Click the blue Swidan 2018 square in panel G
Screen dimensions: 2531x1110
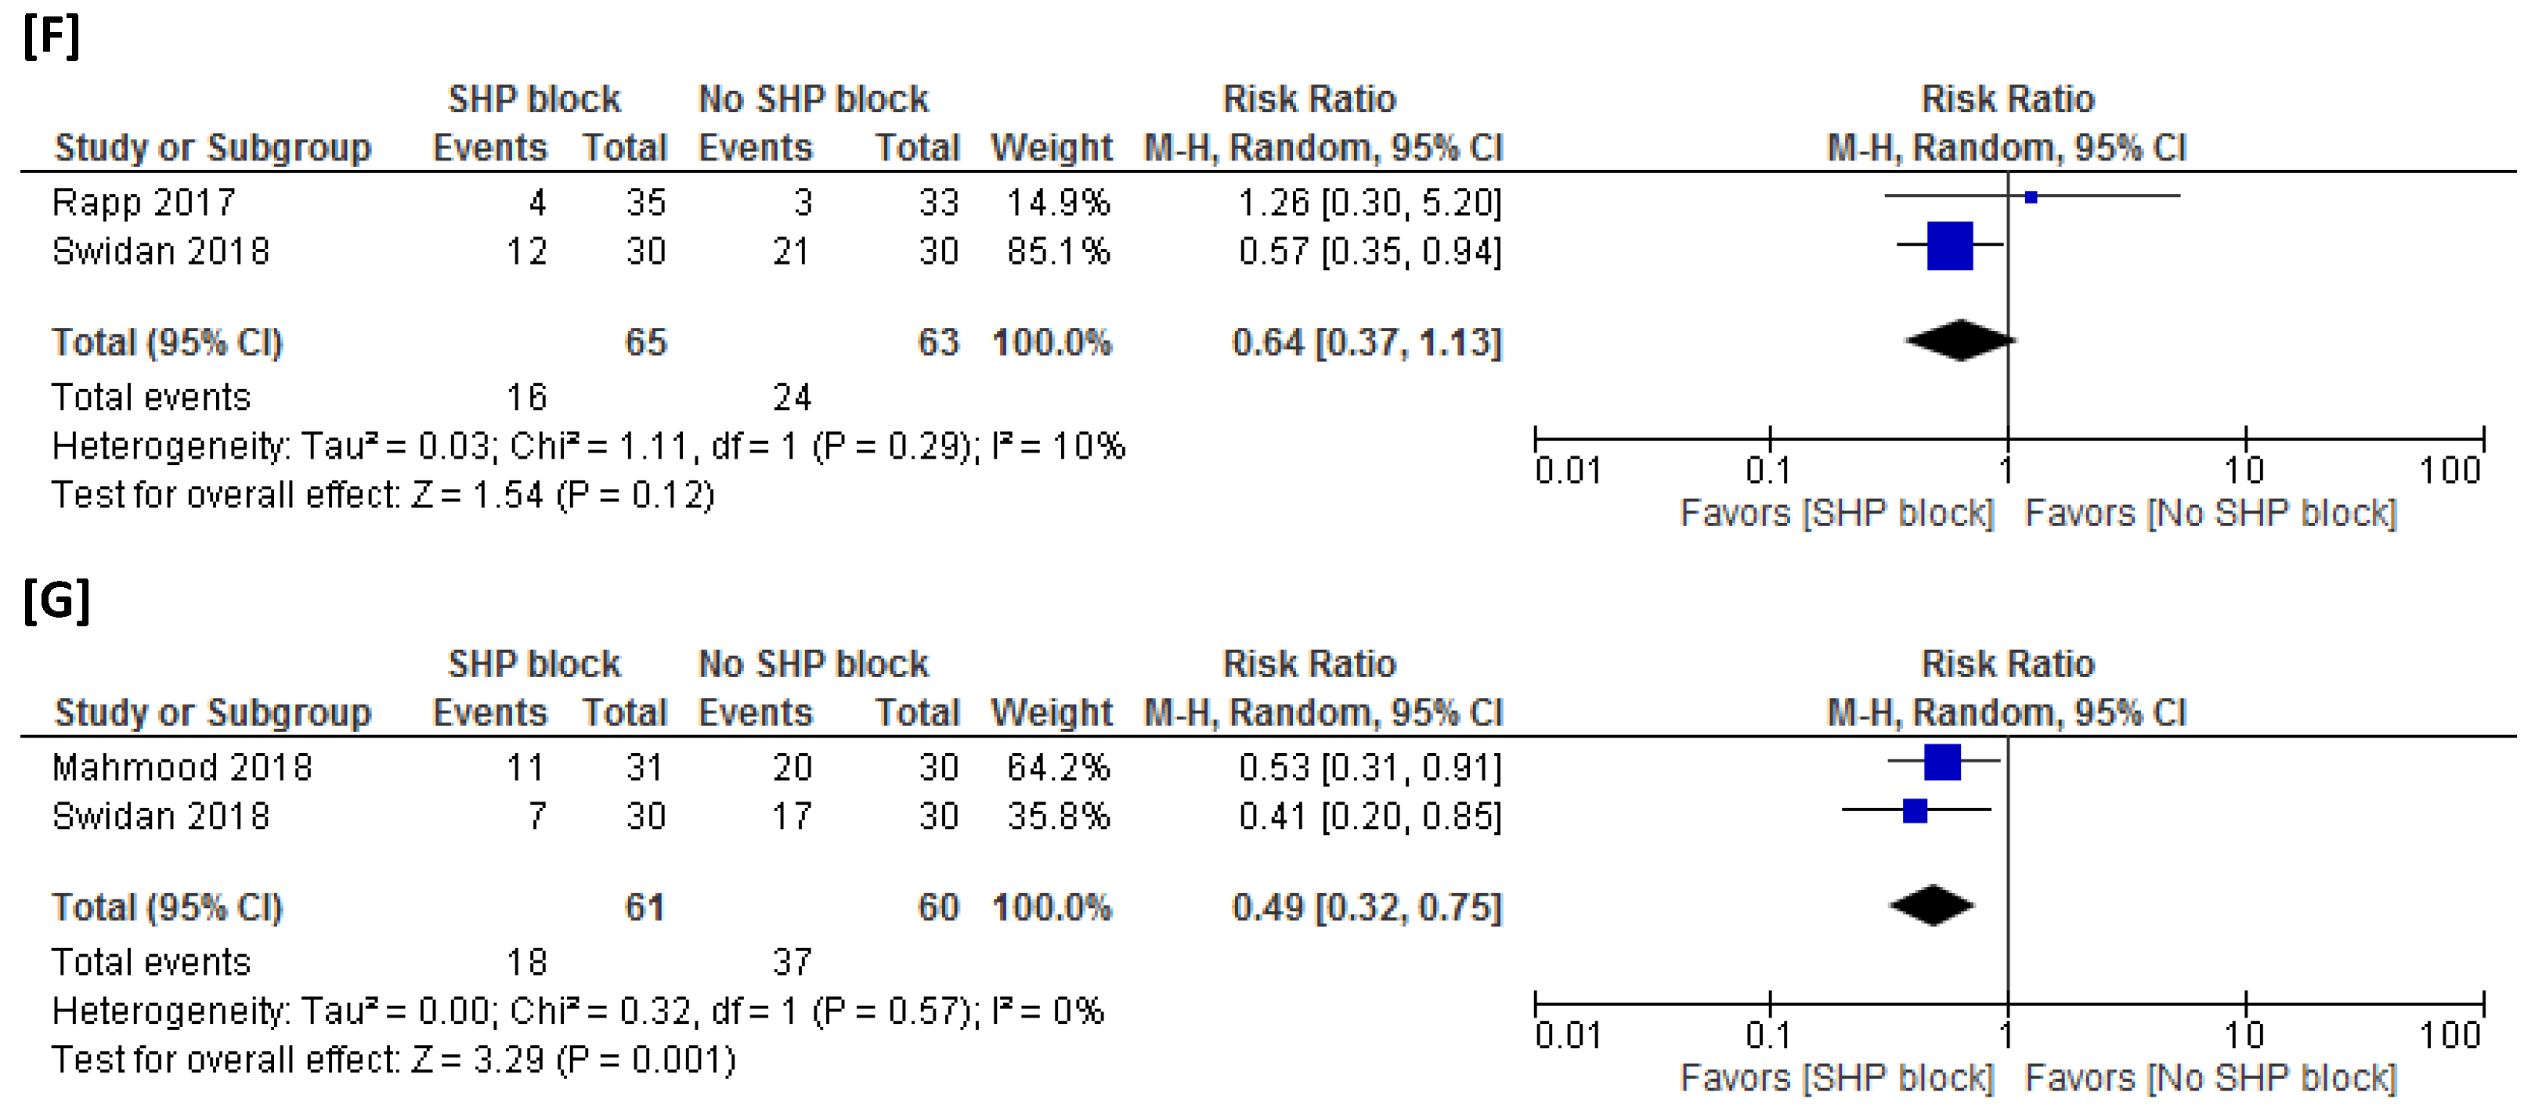(1915, 812)
